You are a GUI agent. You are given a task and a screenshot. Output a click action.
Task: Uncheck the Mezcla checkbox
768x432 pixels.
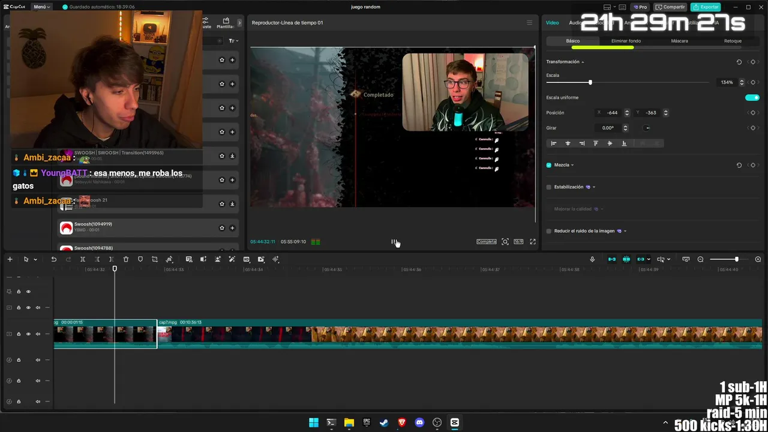coord(549,165)
